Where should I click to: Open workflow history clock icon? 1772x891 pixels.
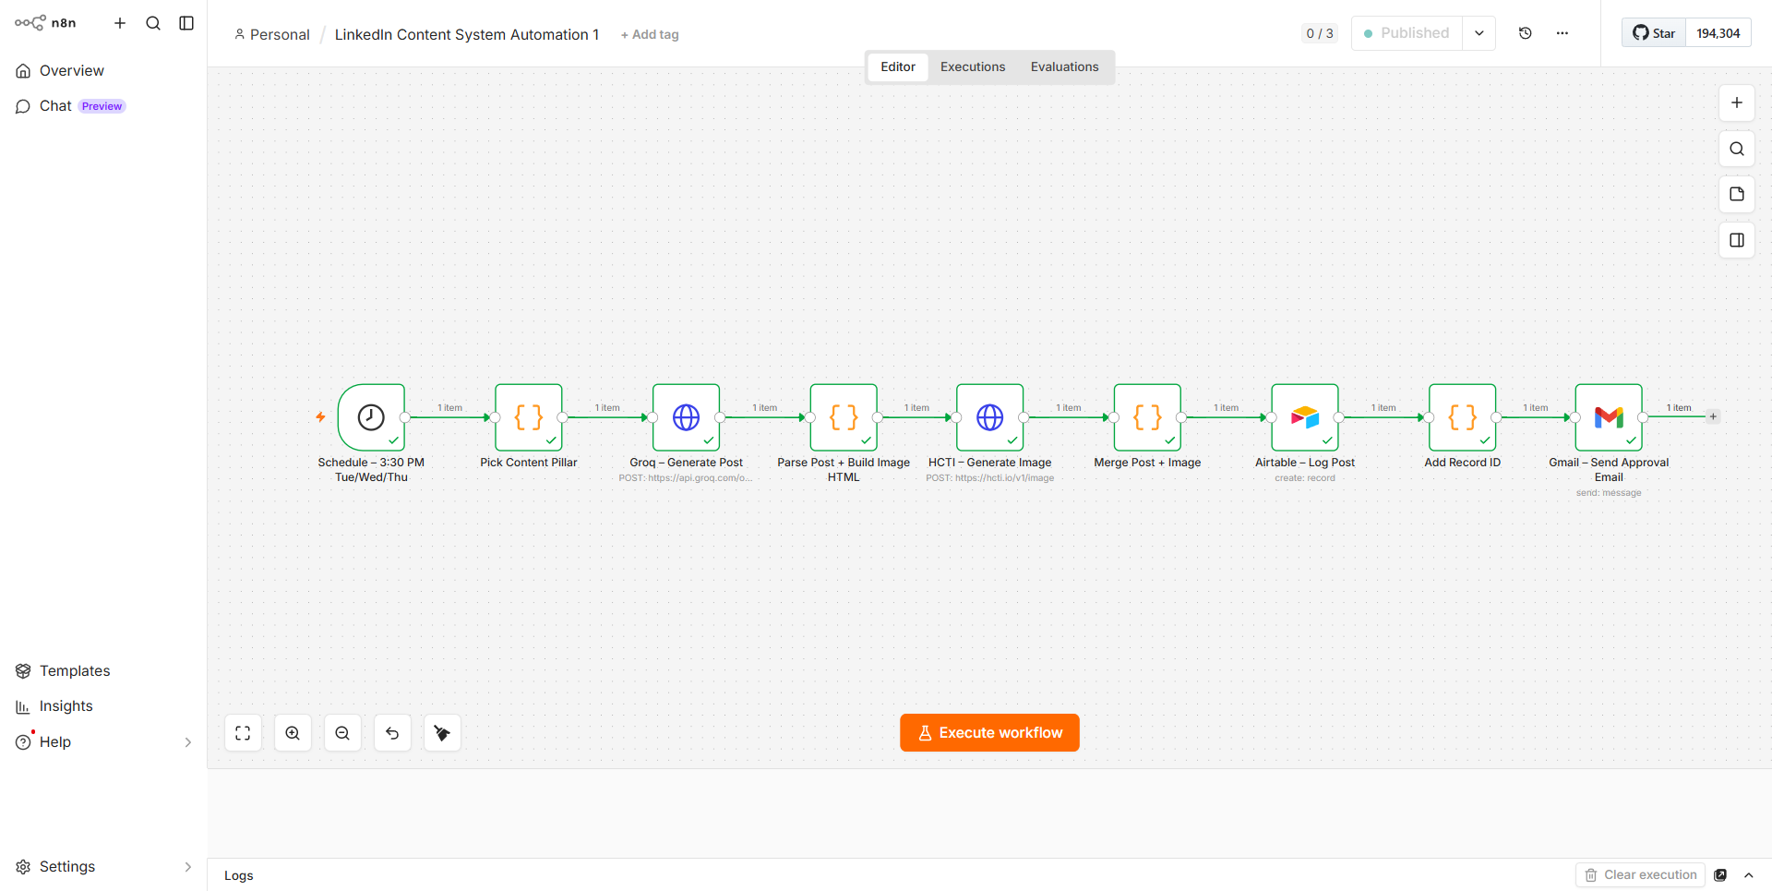[x=1526, y=33]
